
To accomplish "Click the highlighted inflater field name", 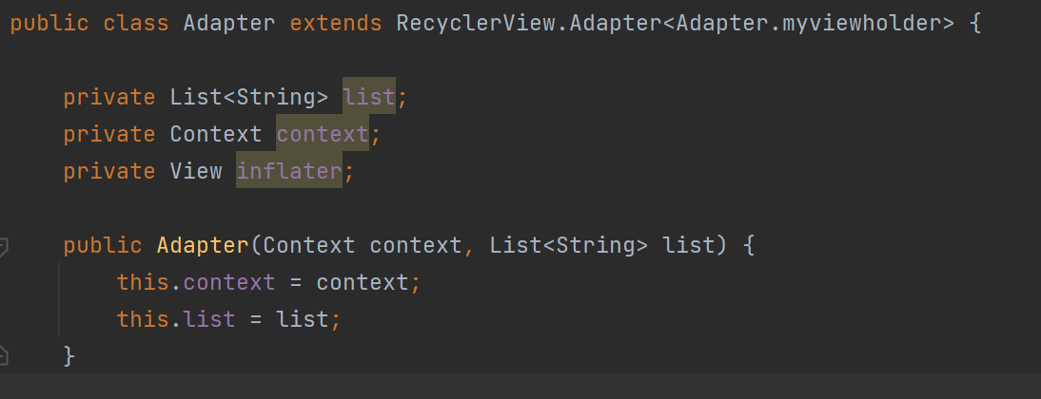I will pos(288,171).
